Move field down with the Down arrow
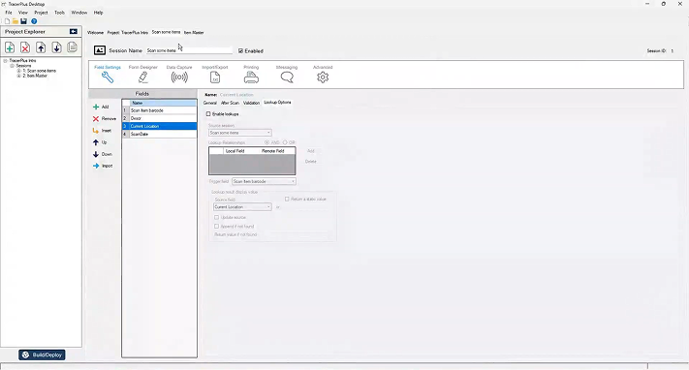 (x=96, y=154)
